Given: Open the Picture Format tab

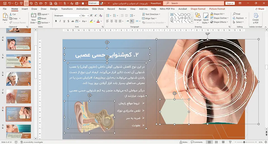Looking at the screenshot, I should click(x=217, y=9).
